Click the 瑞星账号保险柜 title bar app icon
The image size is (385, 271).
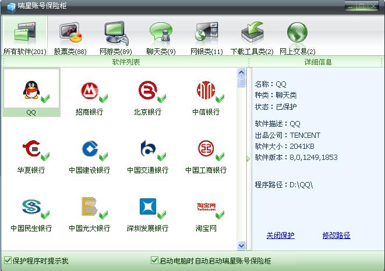click(x=11, y=7)
